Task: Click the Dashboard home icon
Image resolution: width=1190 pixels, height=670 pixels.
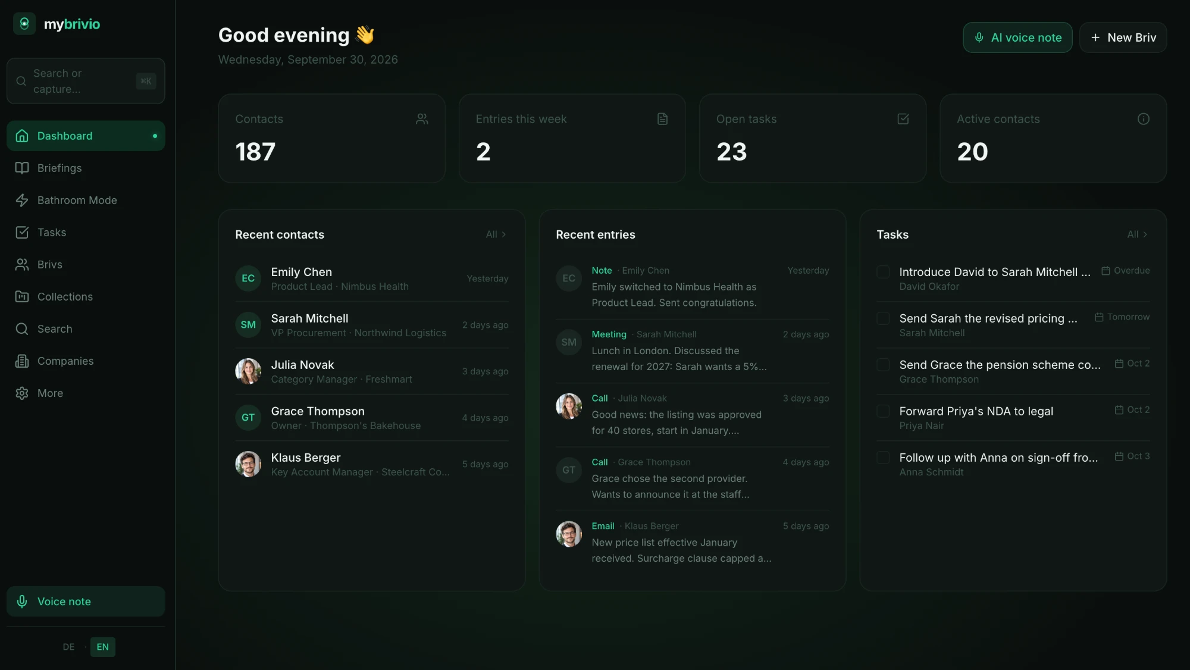Action: coord(22,136)
